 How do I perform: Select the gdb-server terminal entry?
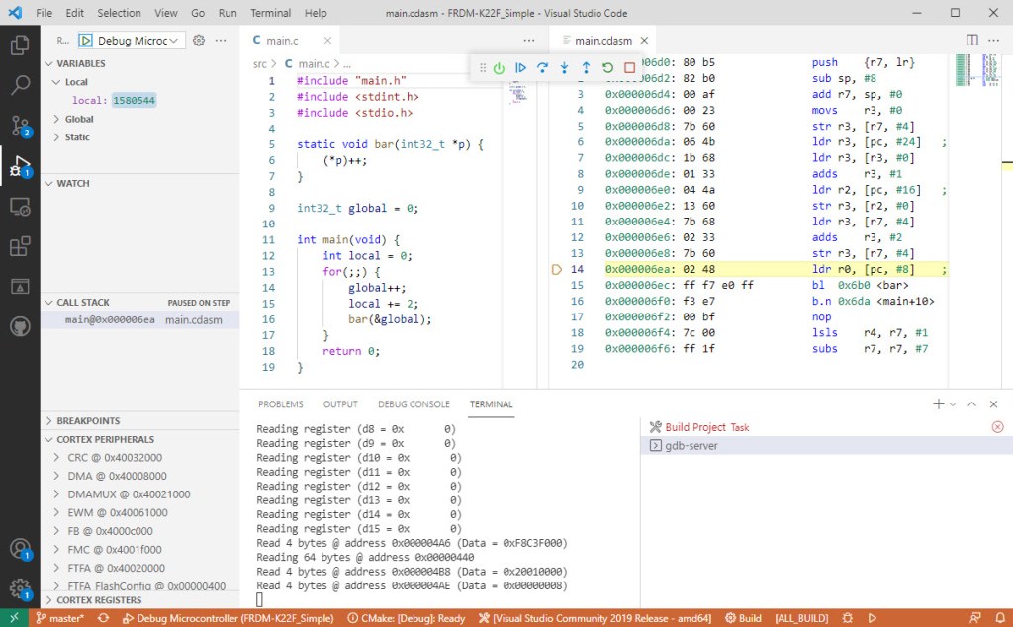(691, 446)
